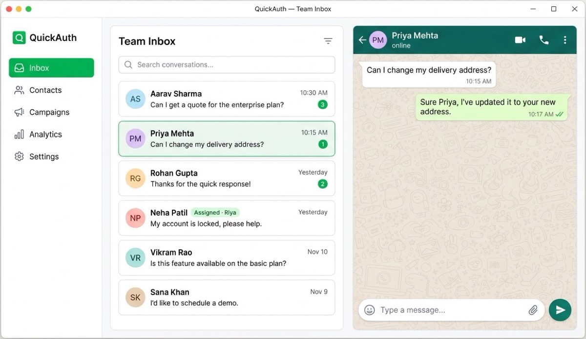586x339 pixels.
Task: Click Aarav Sharma's unread badge showing 3
Action: click(323, 104)
